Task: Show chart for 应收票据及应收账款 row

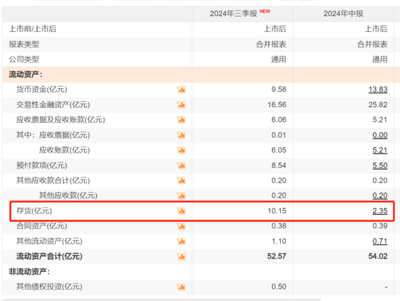Action: coord(181,120)
